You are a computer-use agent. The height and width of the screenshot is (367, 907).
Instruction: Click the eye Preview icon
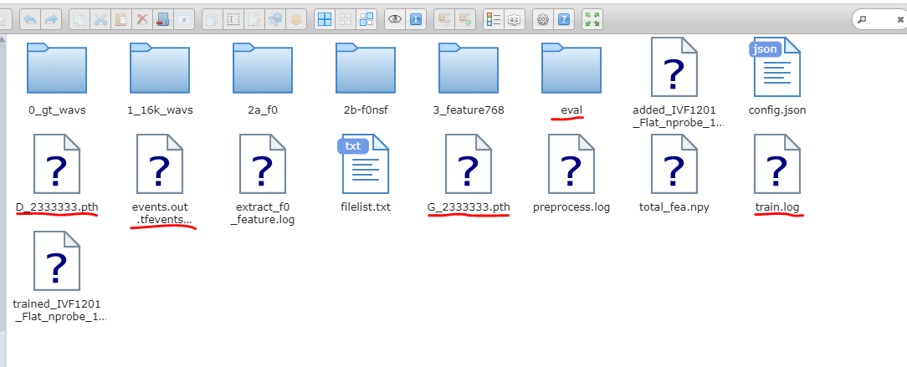(x=394, y=20)
